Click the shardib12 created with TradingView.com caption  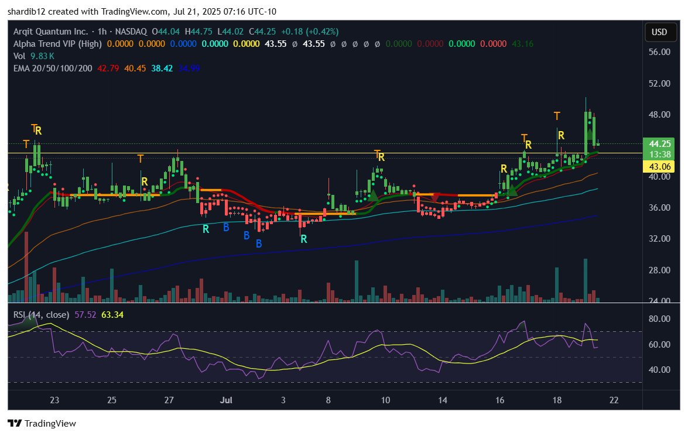tap(142, 11)
